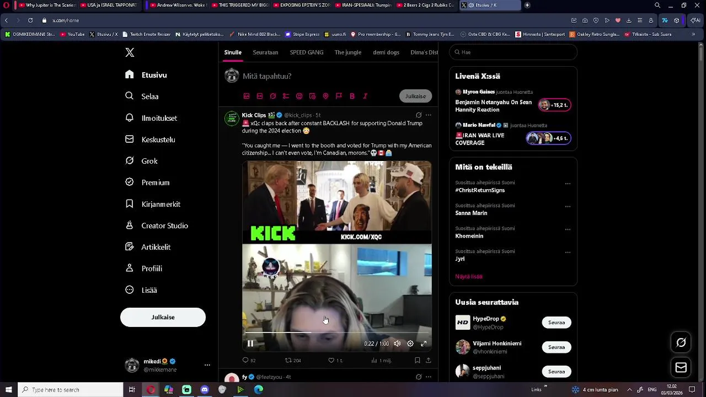Switch to the demi dogs tab
The image size is (706, 397).
pos(386,52)
